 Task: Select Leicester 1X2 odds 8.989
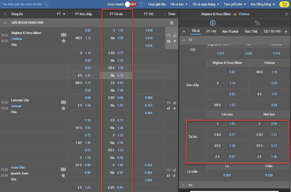click(x=149, y=98)
